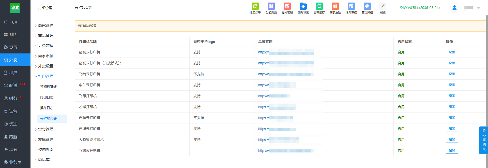Click 配置 for 佳博云打印机
The width and height of the screenshot is (488, 168).
point(452,129)
